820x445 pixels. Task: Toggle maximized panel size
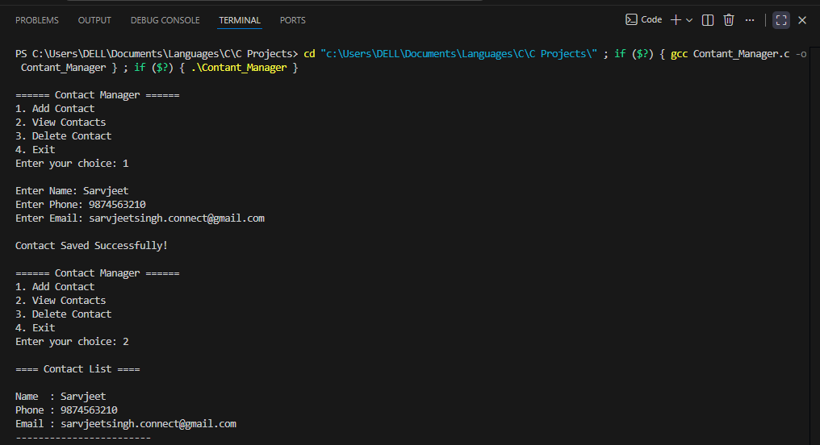781,20
